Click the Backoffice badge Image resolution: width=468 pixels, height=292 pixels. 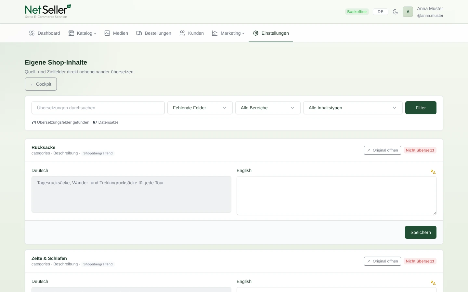pyautogui.click(x=357, y=12)
